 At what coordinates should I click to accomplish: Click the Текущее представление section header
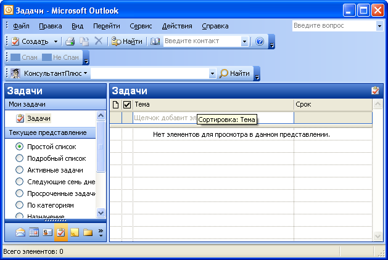50,132
